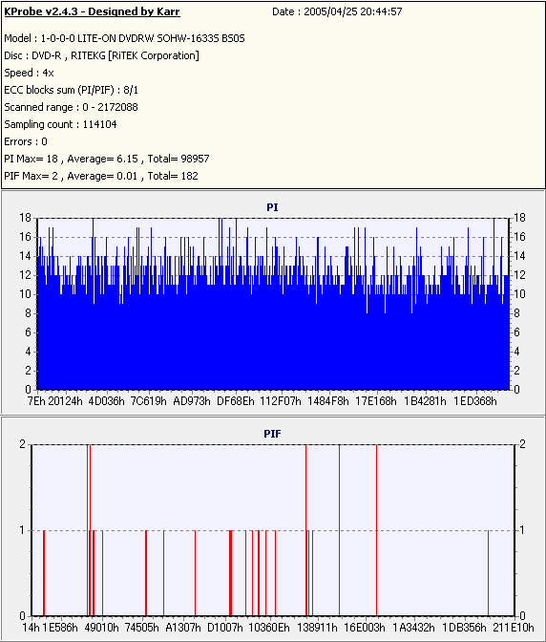Click the Sampling count value

pos(99,124)
